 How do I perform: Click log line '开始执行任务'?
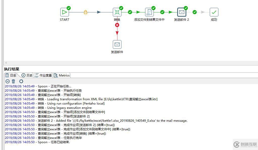[x=43, y=91]
